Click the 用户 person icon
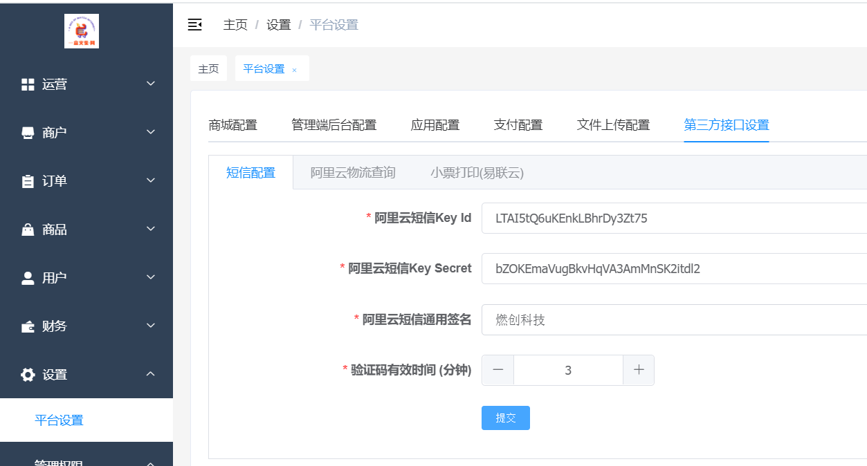The width and height of the screenshot is (867, 466). [x=28, y=278]
